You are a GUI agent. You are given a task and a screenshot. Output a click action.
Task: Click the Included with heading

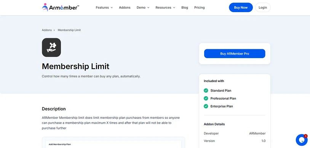coord(214,81)
